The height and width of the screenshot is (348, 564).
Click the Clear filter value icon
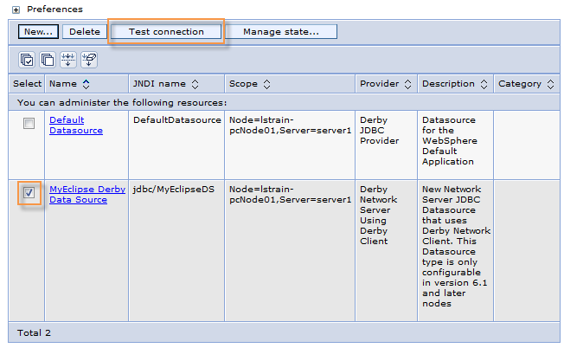pos(88,60)
